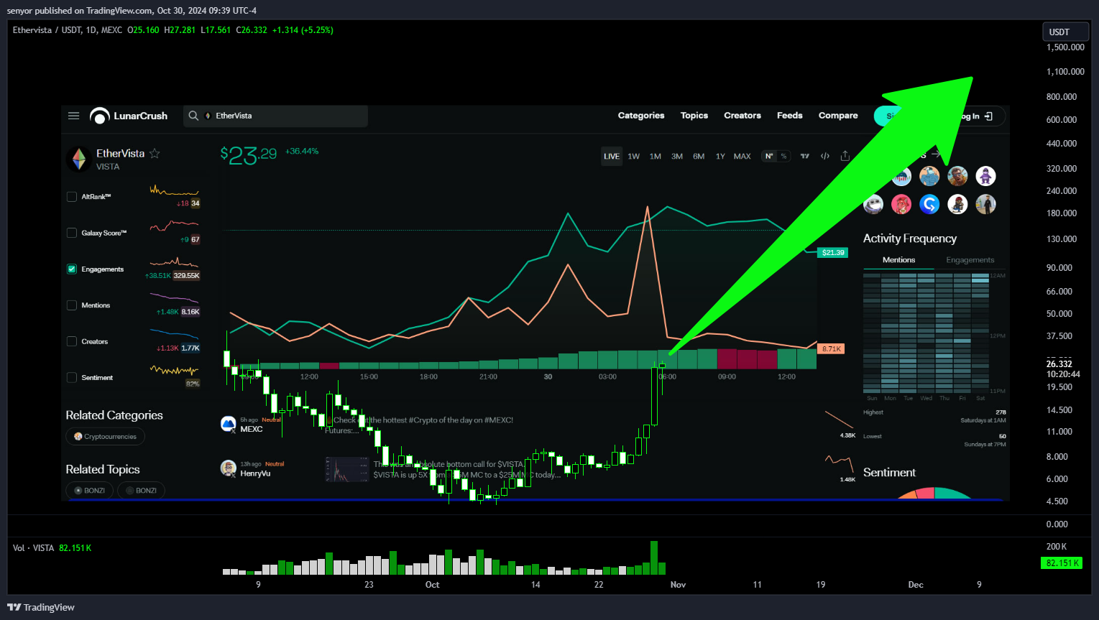Open the Categories nav item
Screen dimensions: 1099x620
coord(641,116)
